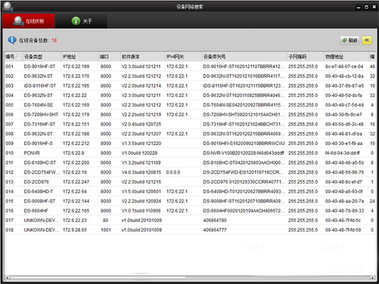The width and height of the screenshot is (379, 284).
Task: Click IP 172.6.22.22 cell
Action: [75, 95]
